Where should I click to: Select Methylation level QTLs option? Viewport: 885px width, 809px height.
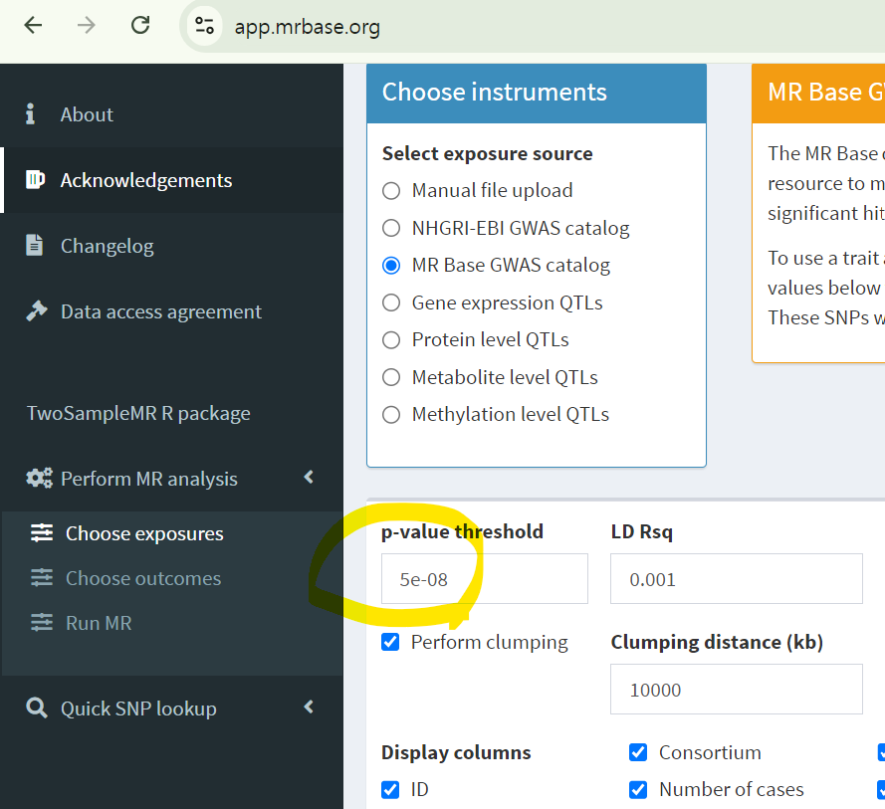click(391, 415)
